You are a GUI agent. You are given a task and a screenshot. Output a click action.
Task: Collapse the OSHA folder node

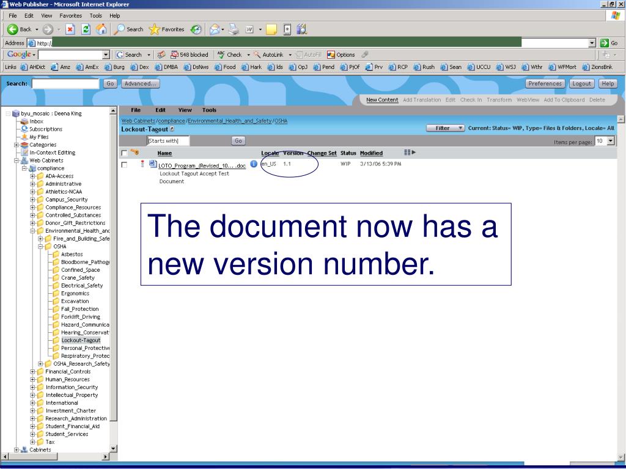coord(40,247)
